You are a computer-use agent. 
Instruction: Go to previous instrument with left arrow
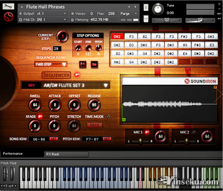pyautogui.click(x=130, y=7)
